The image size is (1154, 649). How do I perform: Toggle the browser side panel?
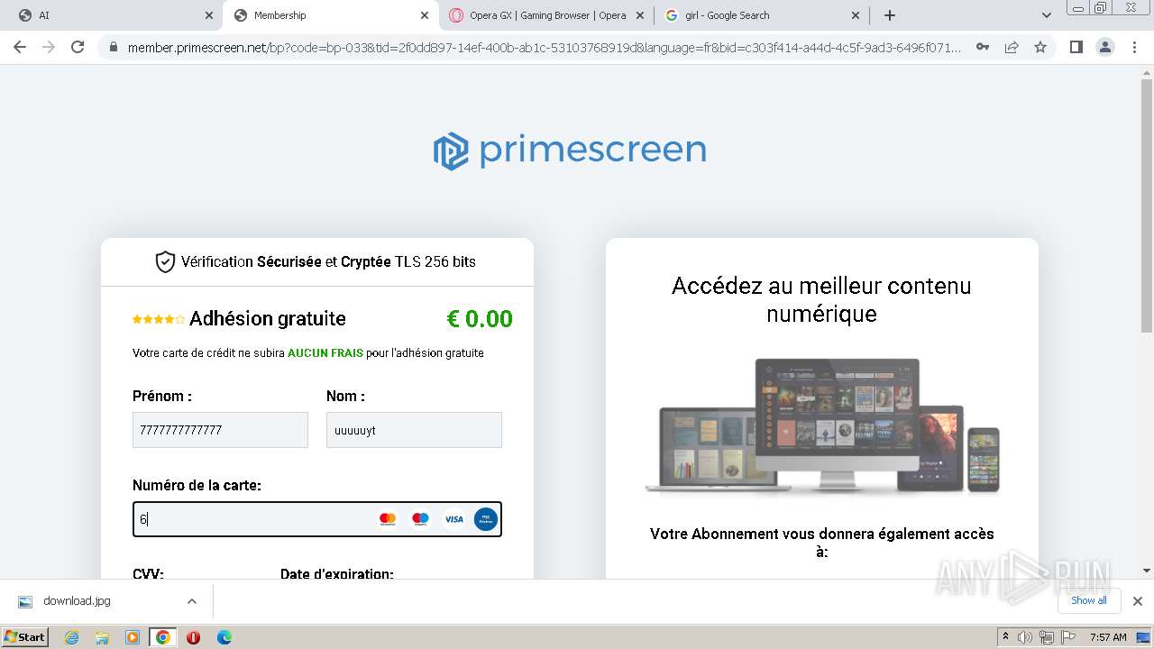(1076, 47)
